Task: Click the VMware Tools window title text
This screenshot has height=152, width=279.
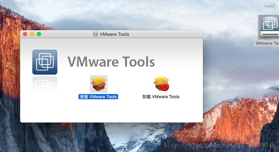Action: coord(114,34)
